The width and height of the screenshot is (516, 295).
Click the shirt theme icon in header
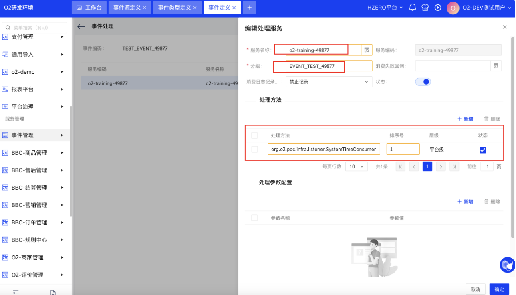point(425,8)
